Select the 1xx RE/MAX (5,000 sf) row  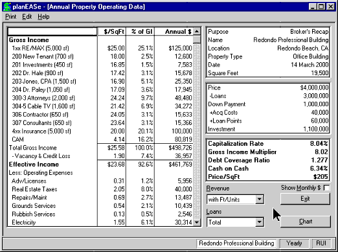click(x=100, y=48)
